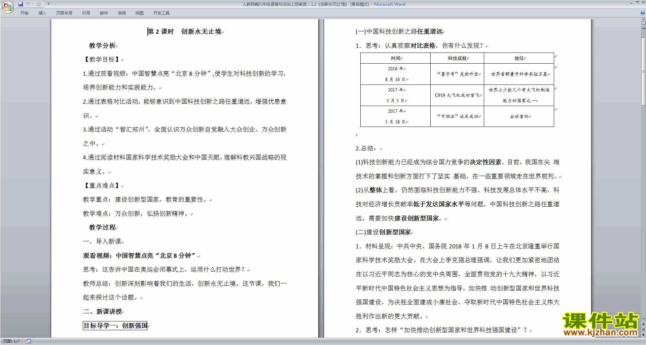Screen dimensions: 646x345
Task: Click table cell "墨子号"发射升空
Action: [x=458, y=74]
